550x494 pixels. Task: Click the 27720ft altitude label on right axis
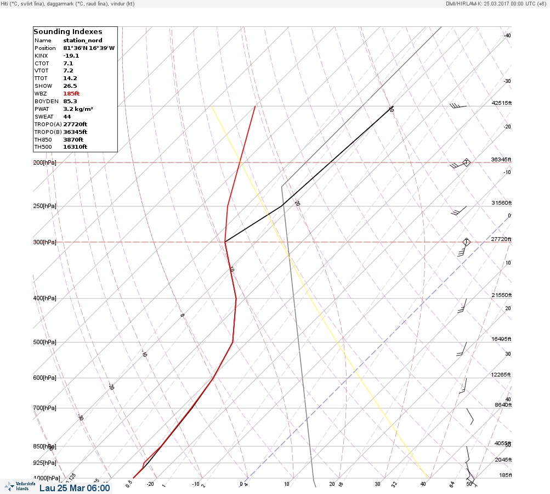click(501, 239)
